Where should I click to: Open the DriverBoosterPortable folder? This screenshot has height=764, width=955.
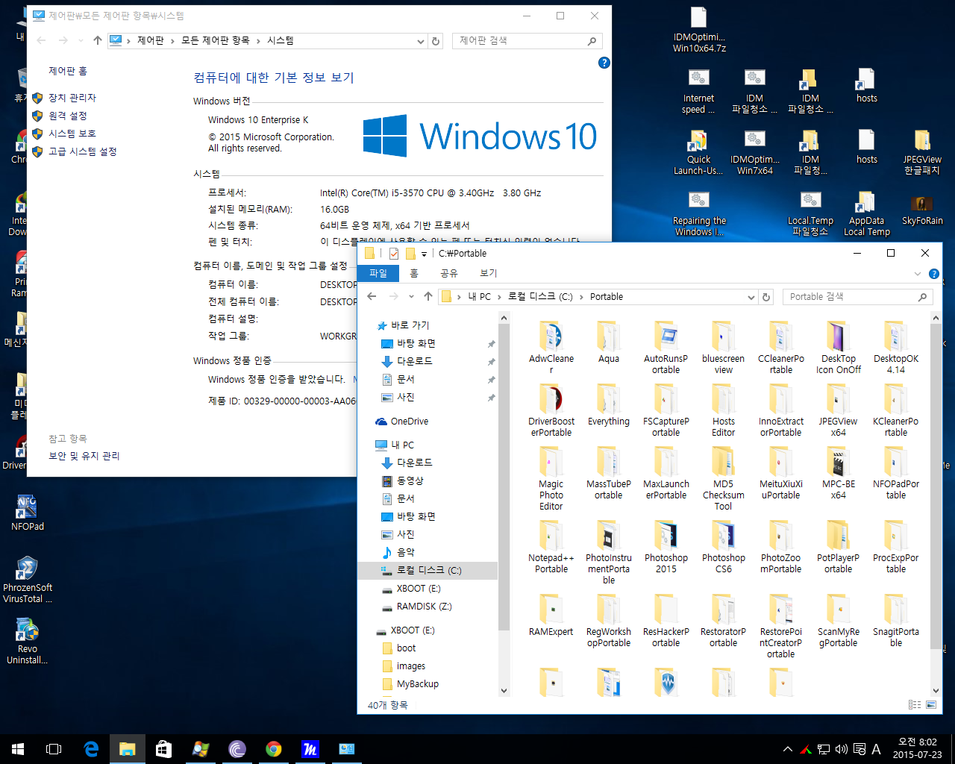pyautogui.click(x=551, y=411)
